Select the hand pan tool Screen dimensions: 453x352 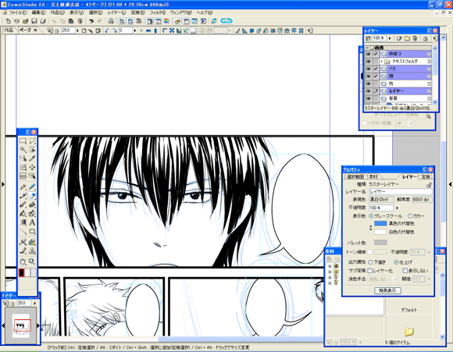coord(23,261)
